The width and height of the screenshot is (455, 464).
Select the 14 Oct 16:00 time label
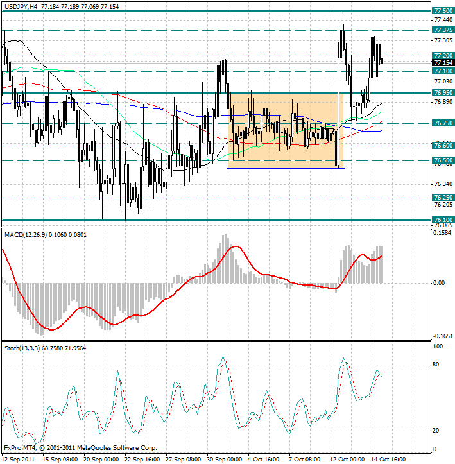coord(389,459)
